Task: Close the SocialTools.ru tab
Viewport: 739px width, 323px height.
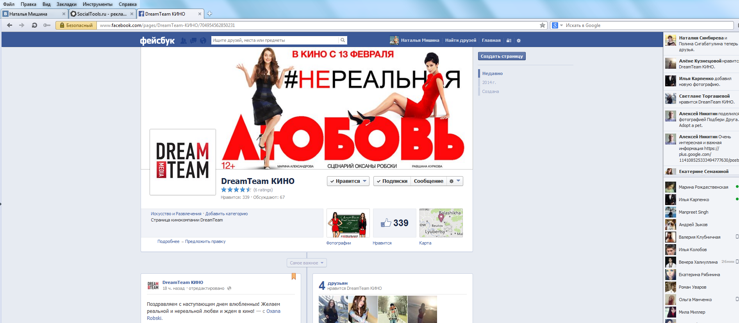Action: coord(132,14)
